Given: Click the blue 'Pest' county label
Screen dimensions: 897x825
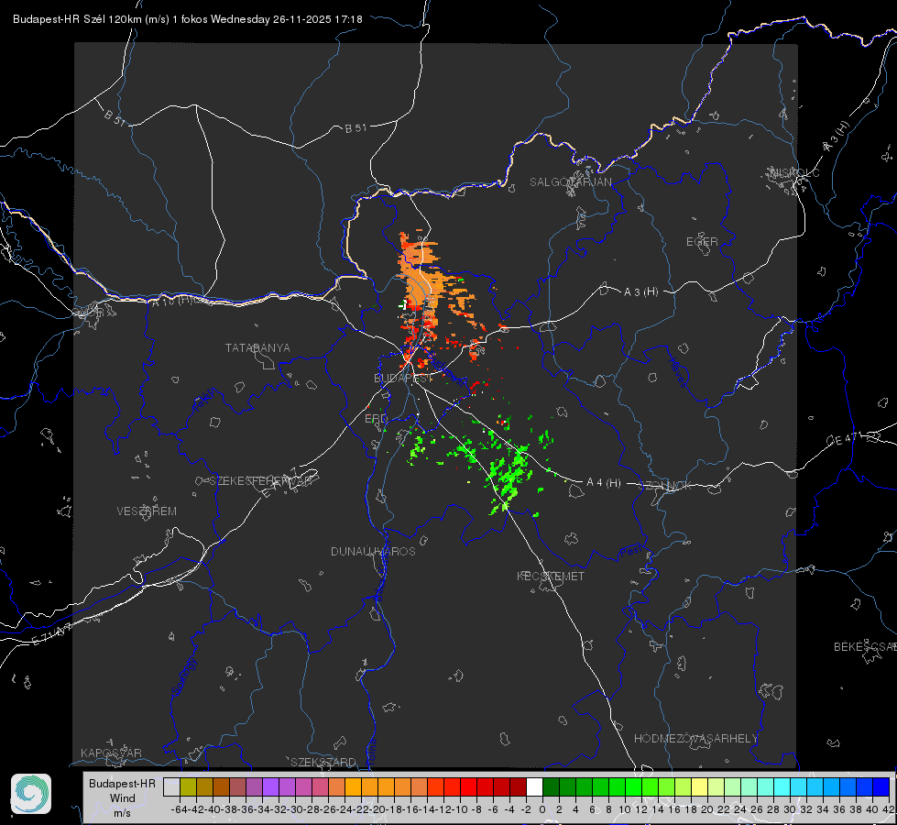Looking at the screenshot, I should [631, 552].
